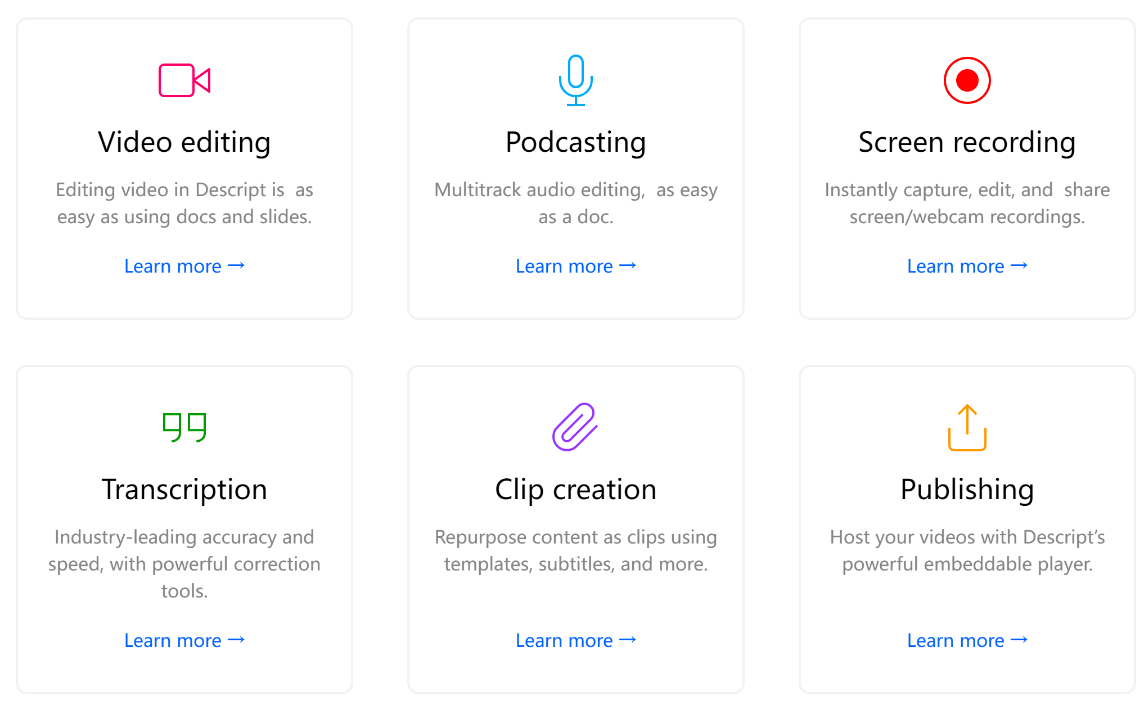Click the Multitrack audio editing description text

click(x=575, y=203)
